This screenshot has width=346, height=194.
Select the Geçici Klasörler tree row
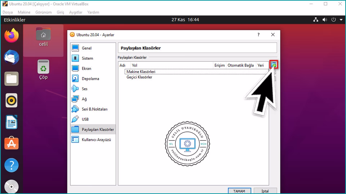click(x=139, y=77)
